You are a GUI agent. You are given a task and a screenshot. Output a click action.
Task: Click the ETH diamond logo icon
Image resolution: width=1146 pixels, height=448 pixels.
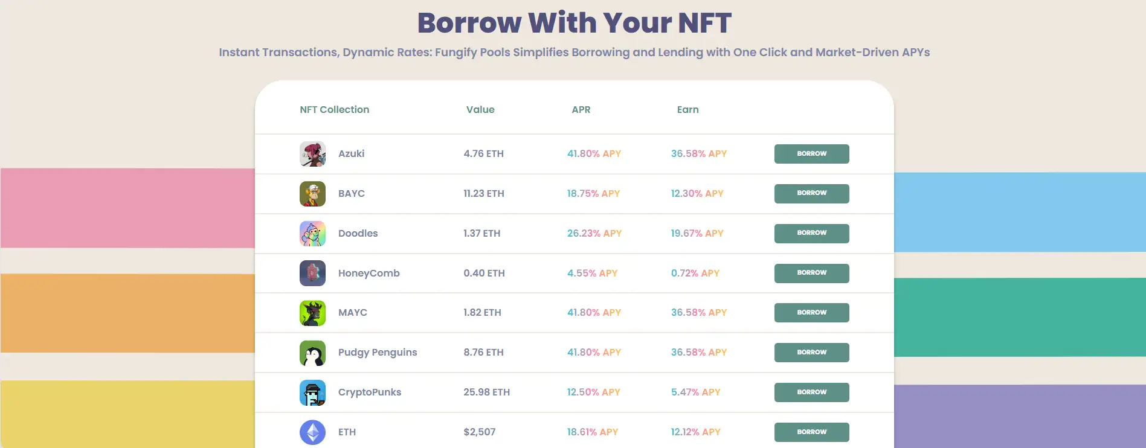[x=312, y=432]
